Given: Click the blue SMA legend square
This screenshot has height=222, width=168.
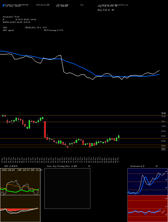Looking at the screenshot, I should pos(3,5).
